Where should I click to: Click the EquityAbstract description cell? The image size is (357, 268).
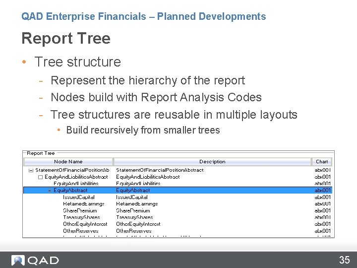pyautogui.click(x=133, y=190)
